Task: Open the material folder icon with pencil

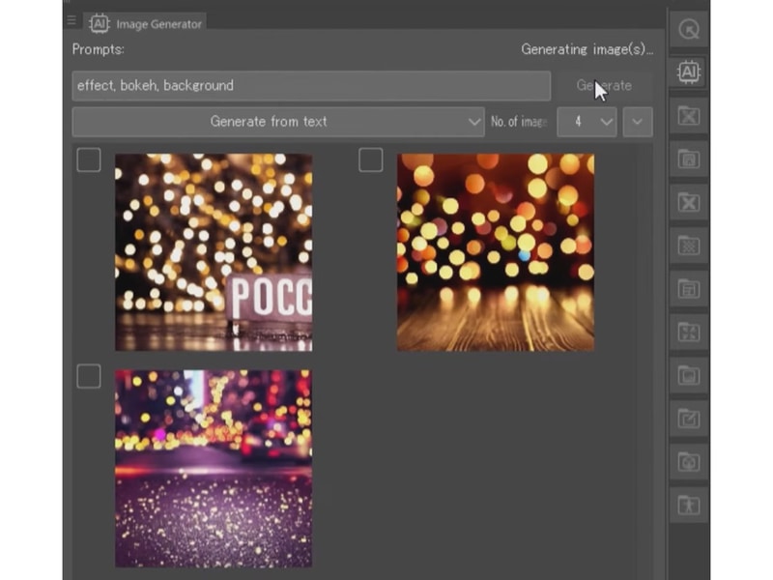Action: 689,419
